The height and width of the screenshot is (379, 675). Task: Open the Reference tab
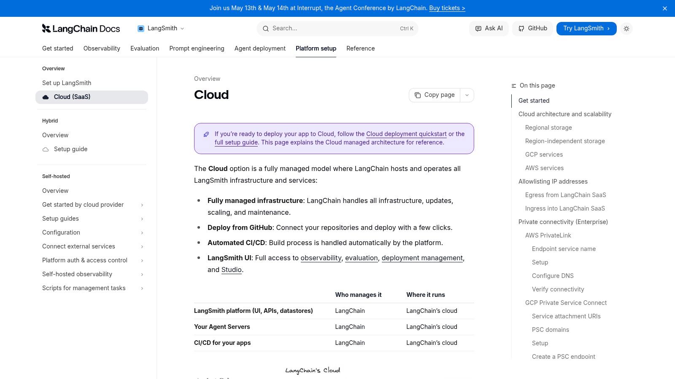coord(361,48)
